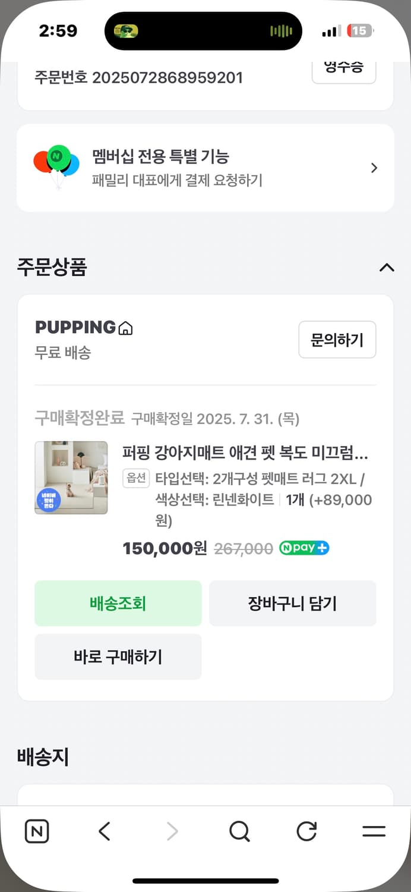Image resolution: width=411 pixels, height=892 pixels.
Task: Open 문의하기 to contact the seller
Action: click(x=337, y=340)
